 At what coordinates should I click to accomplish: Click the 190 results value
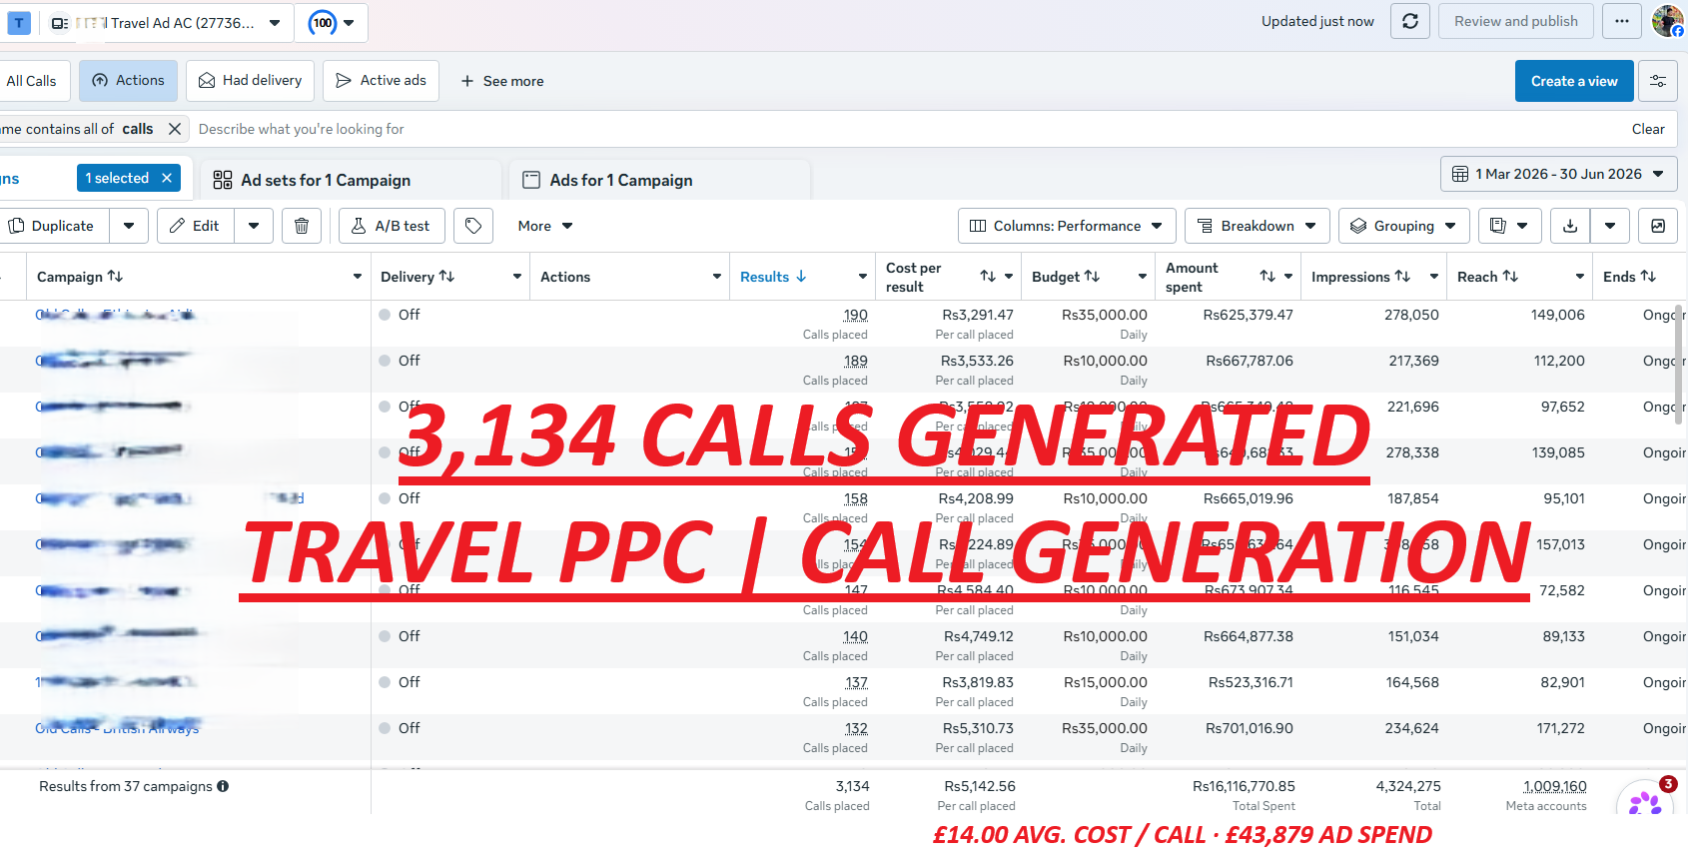856,315
